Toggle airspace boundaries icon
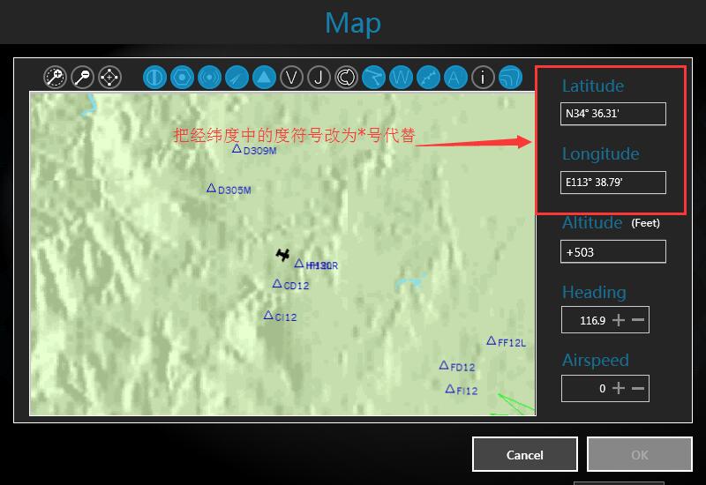The height and width of the screenshot is (485, 706). coord(346,78)
